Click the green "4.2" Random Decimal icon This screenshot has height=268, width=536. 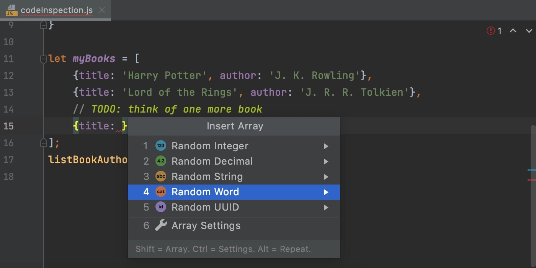click(x=160, y=161)
